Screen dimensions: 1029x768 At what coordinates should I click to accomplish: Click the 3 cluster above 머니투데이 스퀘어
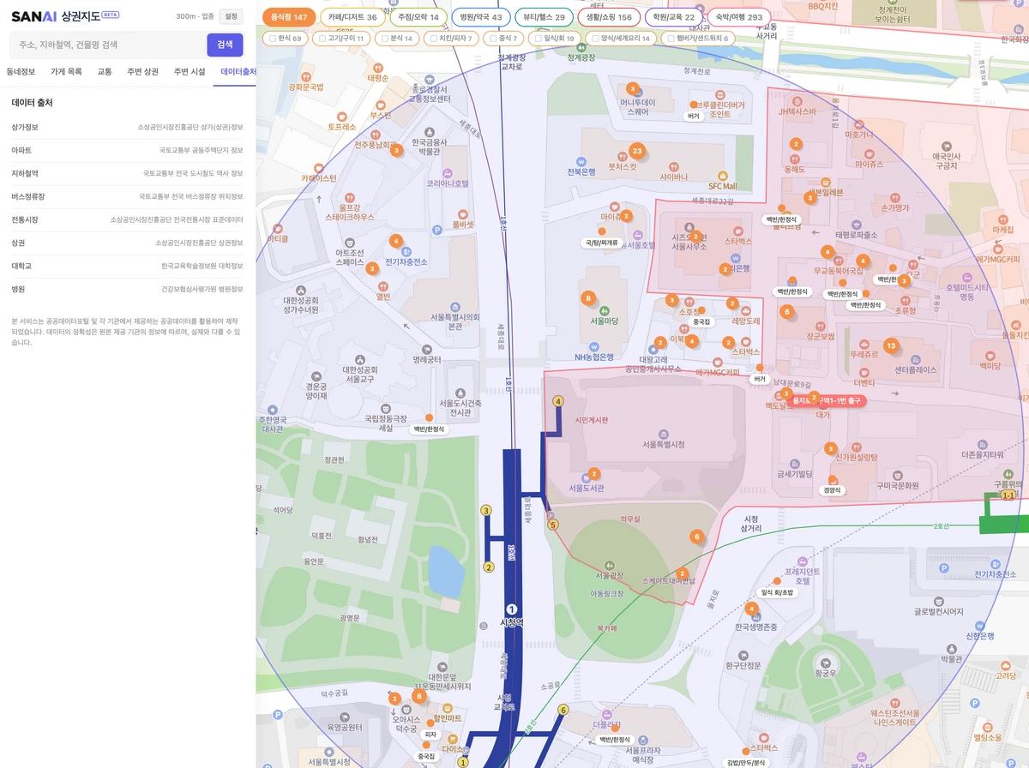click(633, 88)
